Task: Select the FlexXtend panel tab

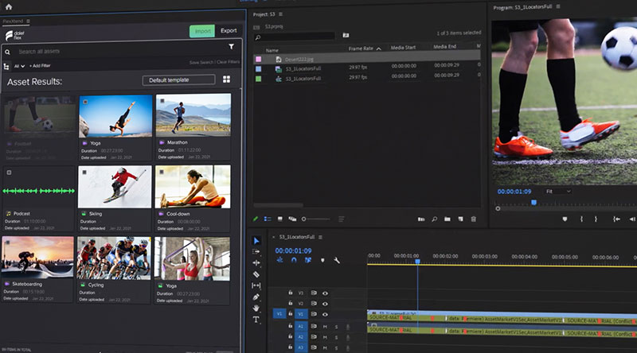Action: click(13, 21)
